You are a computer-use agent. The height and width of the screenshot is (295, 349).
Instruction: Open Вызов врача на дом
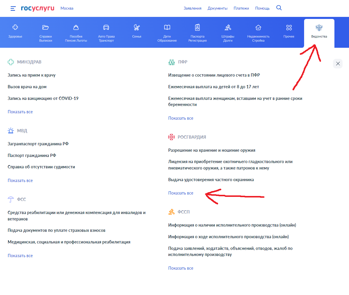click(27, 87)
